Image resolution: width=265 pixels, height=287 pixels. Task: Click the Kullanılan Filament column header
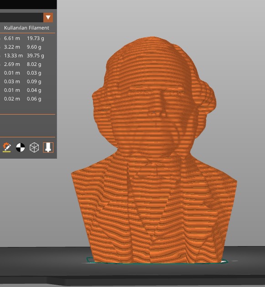coord(26,28)
